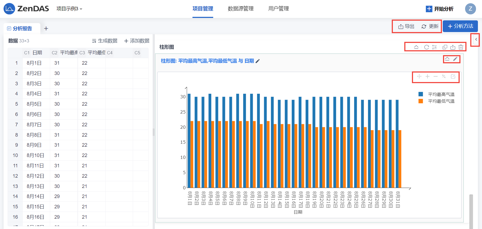Go to the 数据源管理 menu

pyautogui.click(x=240, y=9)
